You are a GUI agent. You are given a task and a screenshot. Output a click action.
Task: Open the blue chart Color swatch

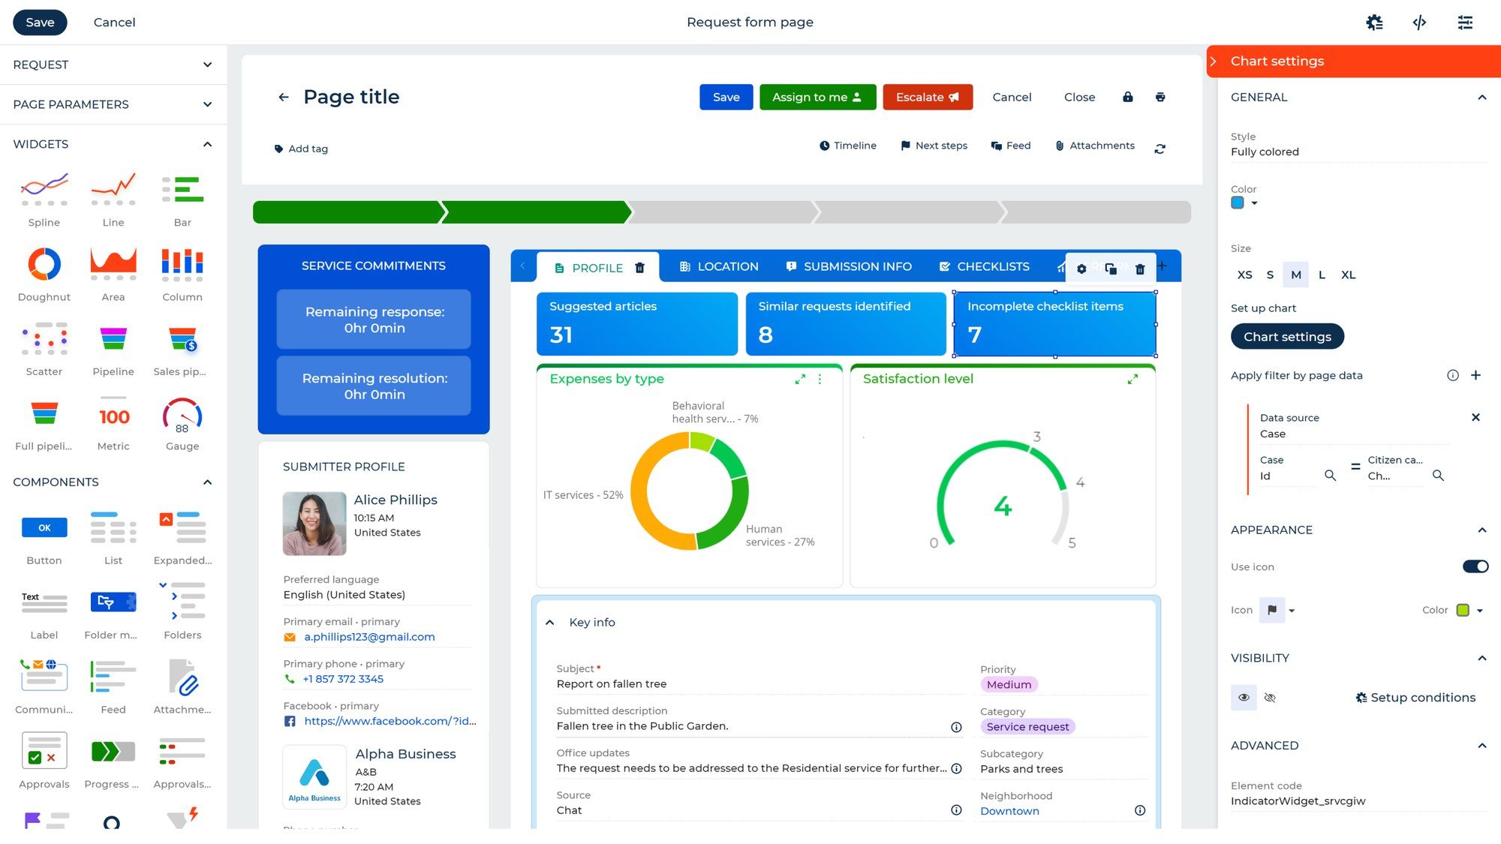pos(1238,203)
